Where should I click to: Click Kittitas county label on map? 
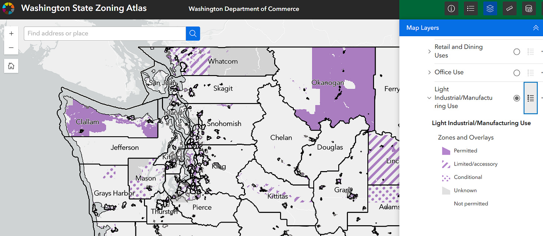pyautogui.click(x=278, y=196)
